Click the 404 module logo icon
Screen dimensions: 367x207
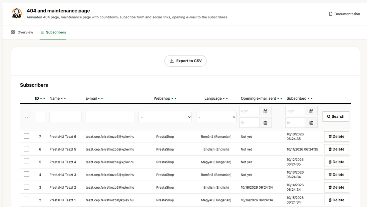click(x=17, y=13)
